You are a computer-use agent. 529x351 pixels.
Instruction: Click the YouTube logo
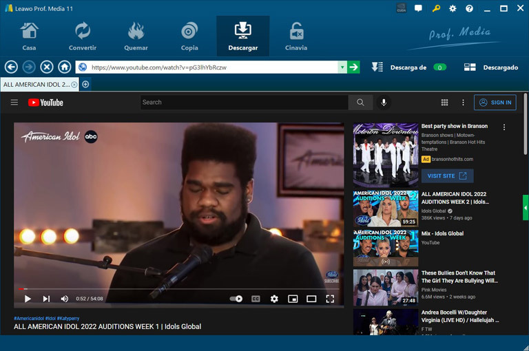pyautogui.click(x=45, y=103)
